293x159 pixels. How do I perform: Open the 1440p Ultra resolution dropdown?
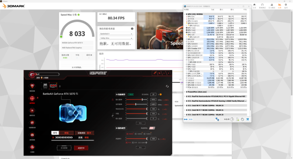pos(116,38)
